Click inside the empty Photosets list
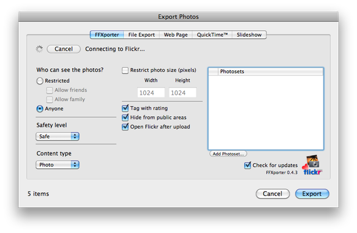This screenshot has width=357, height=233. pos(266,112)
